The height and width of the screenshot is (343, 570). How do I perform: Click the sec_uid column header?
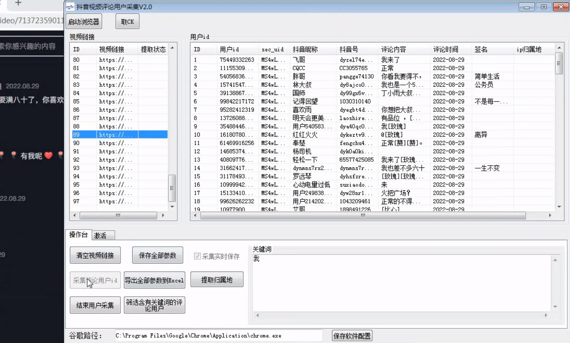click(x=274, y=49)
